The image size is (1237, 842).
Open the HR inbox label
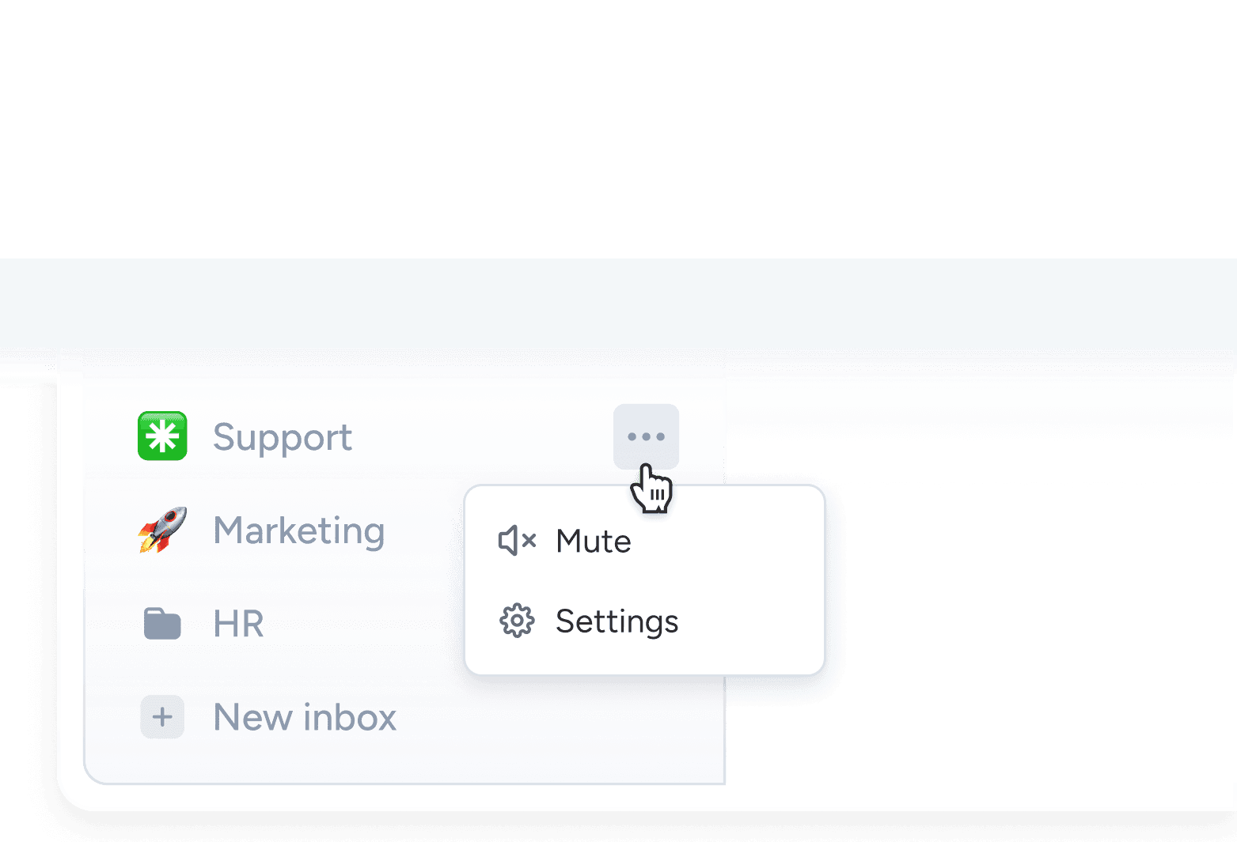point(238,624)
